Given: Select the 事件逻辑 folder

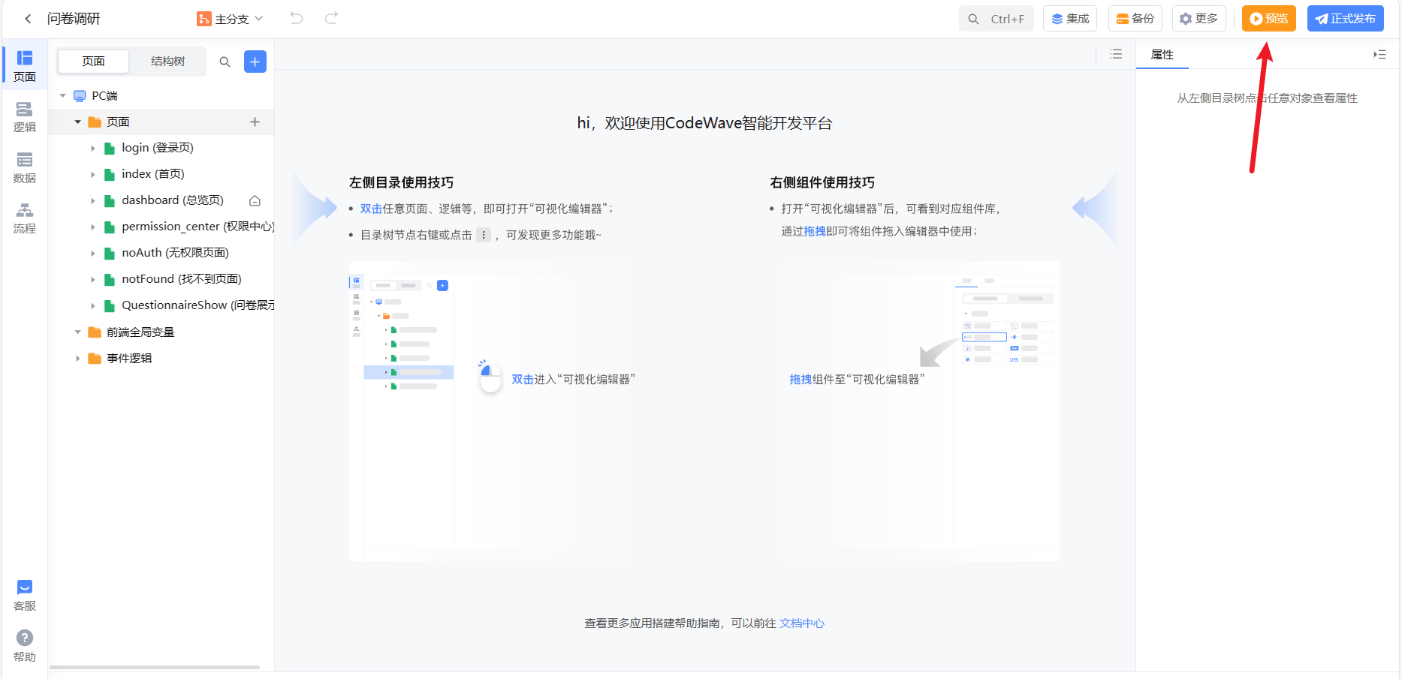Looking at the screenshot, I should click(x=129, y=359).
